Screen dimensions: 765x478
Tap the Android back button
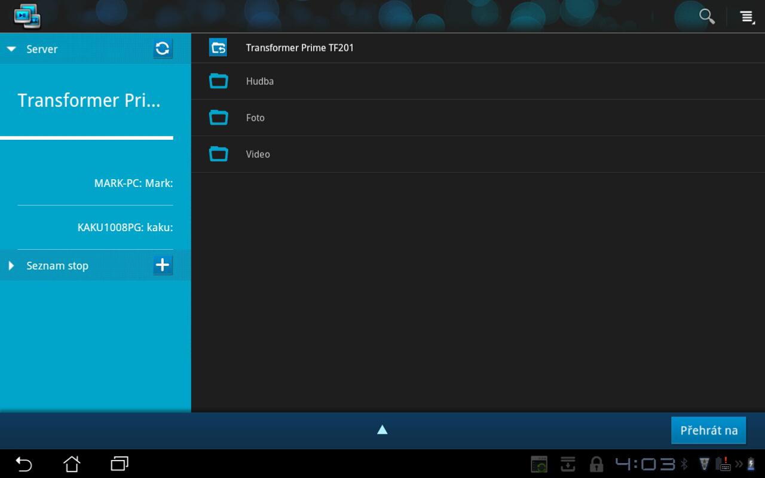click(x=24, y=464)
